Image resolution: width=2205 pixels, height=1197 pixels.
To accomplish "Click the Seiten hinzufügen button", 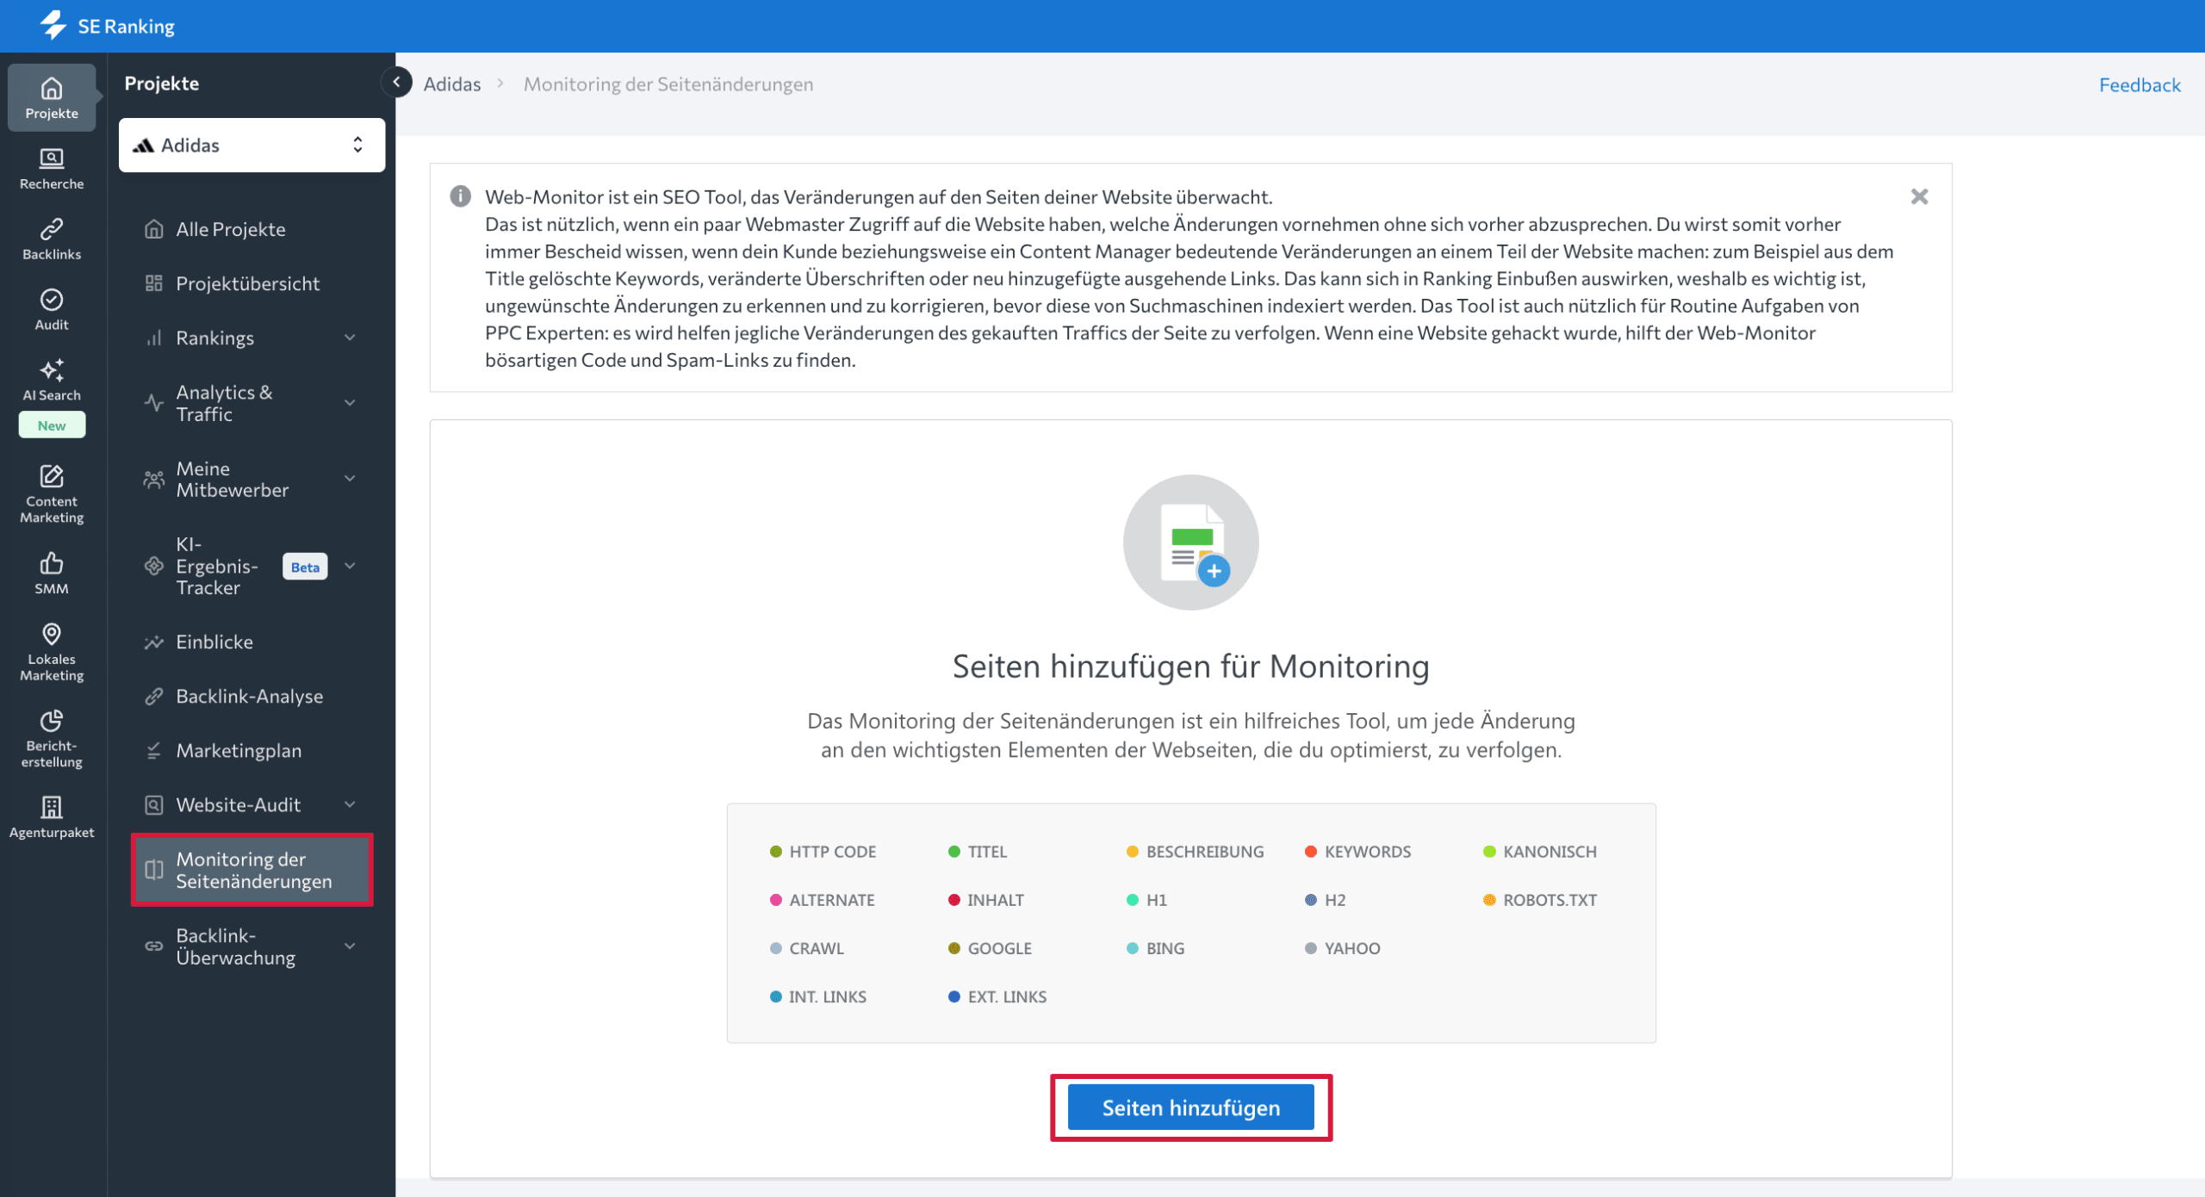I will click(x=1191, y=1107).
